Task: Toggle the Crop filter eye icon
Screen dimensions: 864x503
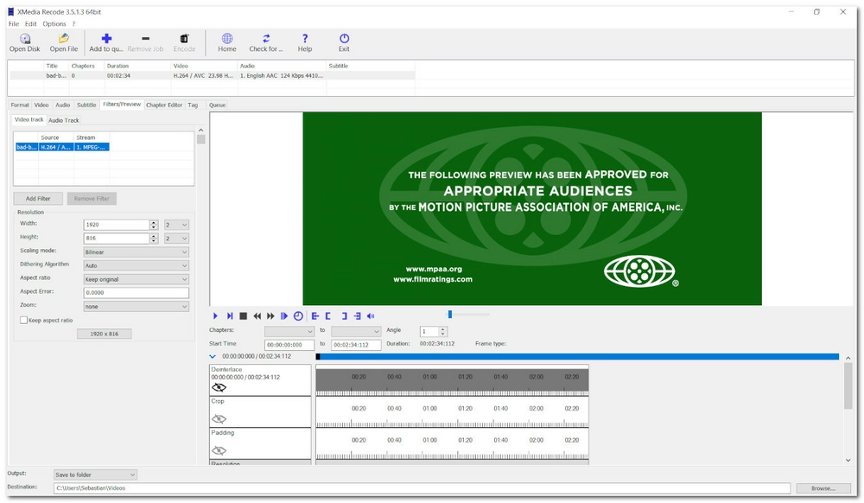Action: pos(219,418)
